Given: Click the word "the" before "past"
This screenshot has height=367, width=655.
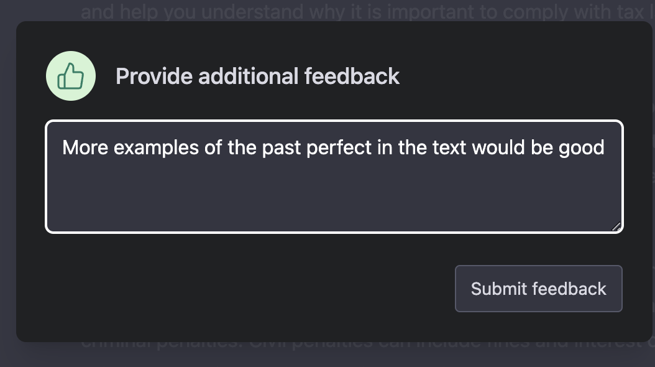Looking at the screenshot, I should click(x=242, y=147).
